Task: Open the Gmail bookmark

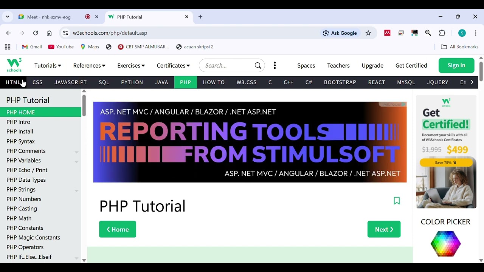Action: click(x=32, y=47)
